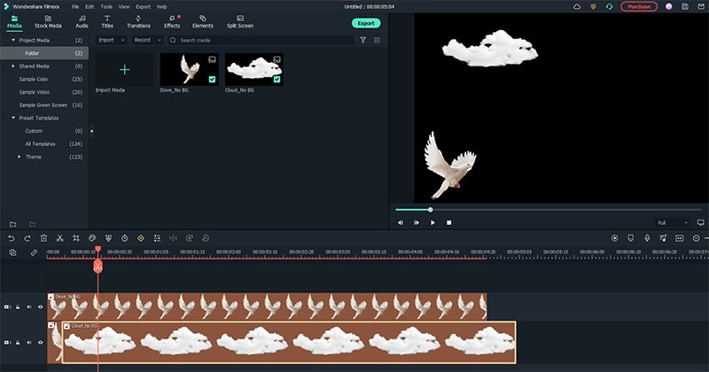Click the filter funnel icon in media panel
The width and height of the screenshot is (709, 372).
pos(362,40)
